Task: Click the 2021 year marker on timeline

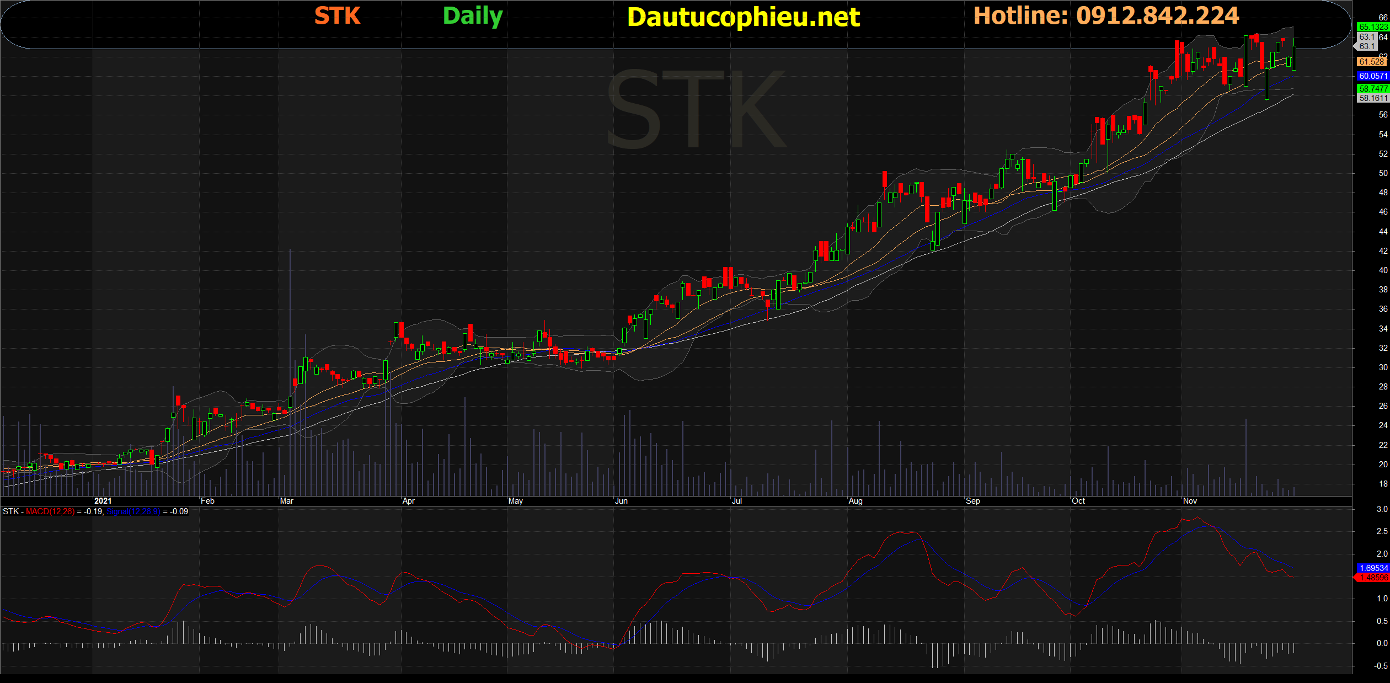Action: coord(103,501)
